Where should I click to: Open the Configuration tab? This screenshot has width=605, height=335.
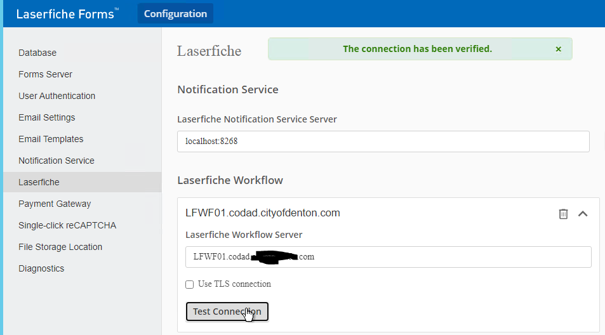coord(175,13)
